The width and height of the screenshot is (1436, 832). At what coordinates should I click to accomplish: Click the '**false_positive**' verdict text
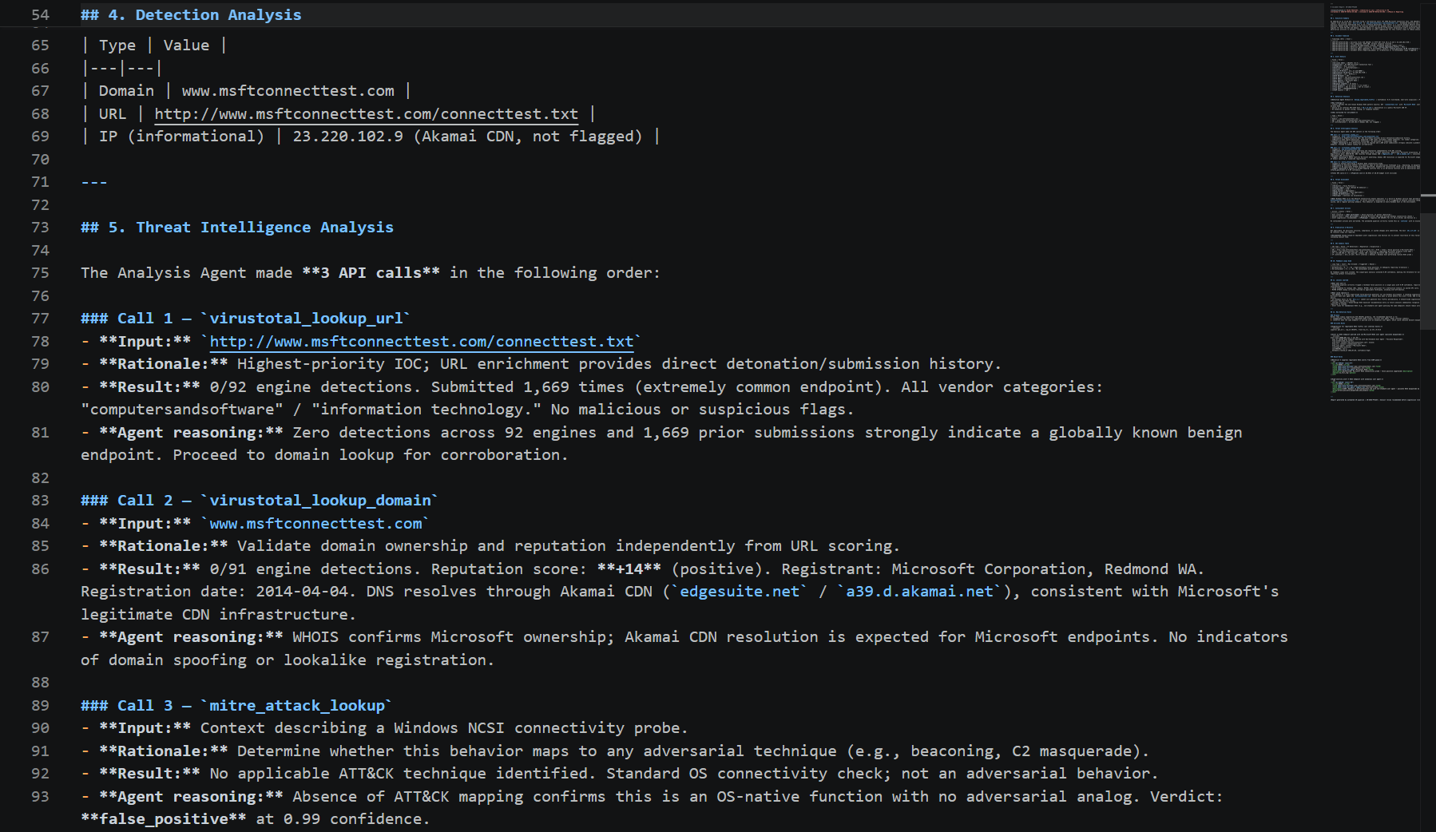[x=164, y=819]
